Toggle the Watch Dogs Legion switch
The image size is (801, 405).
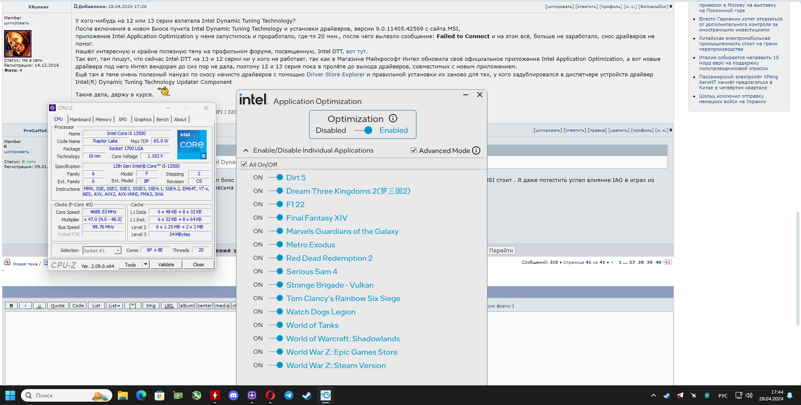[276, 312]
